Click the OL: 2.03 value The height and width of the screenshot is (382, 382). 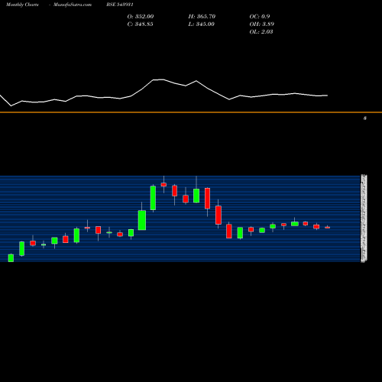coord(261,32)
